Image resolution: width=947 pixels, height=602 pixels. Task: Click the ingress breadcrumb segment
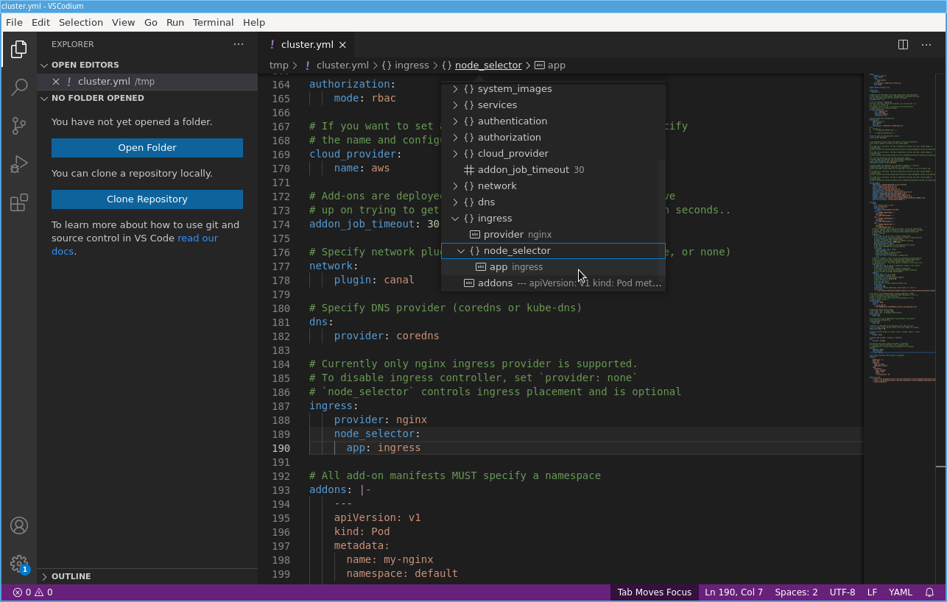[405, 65]
